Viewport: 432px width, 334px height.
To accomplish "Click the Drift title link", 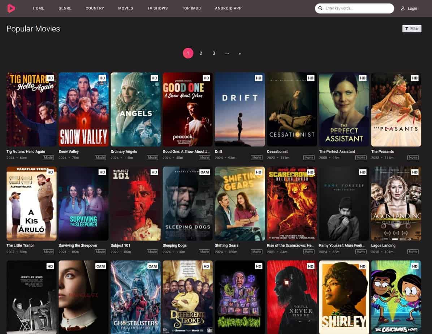I will (219, 151).
